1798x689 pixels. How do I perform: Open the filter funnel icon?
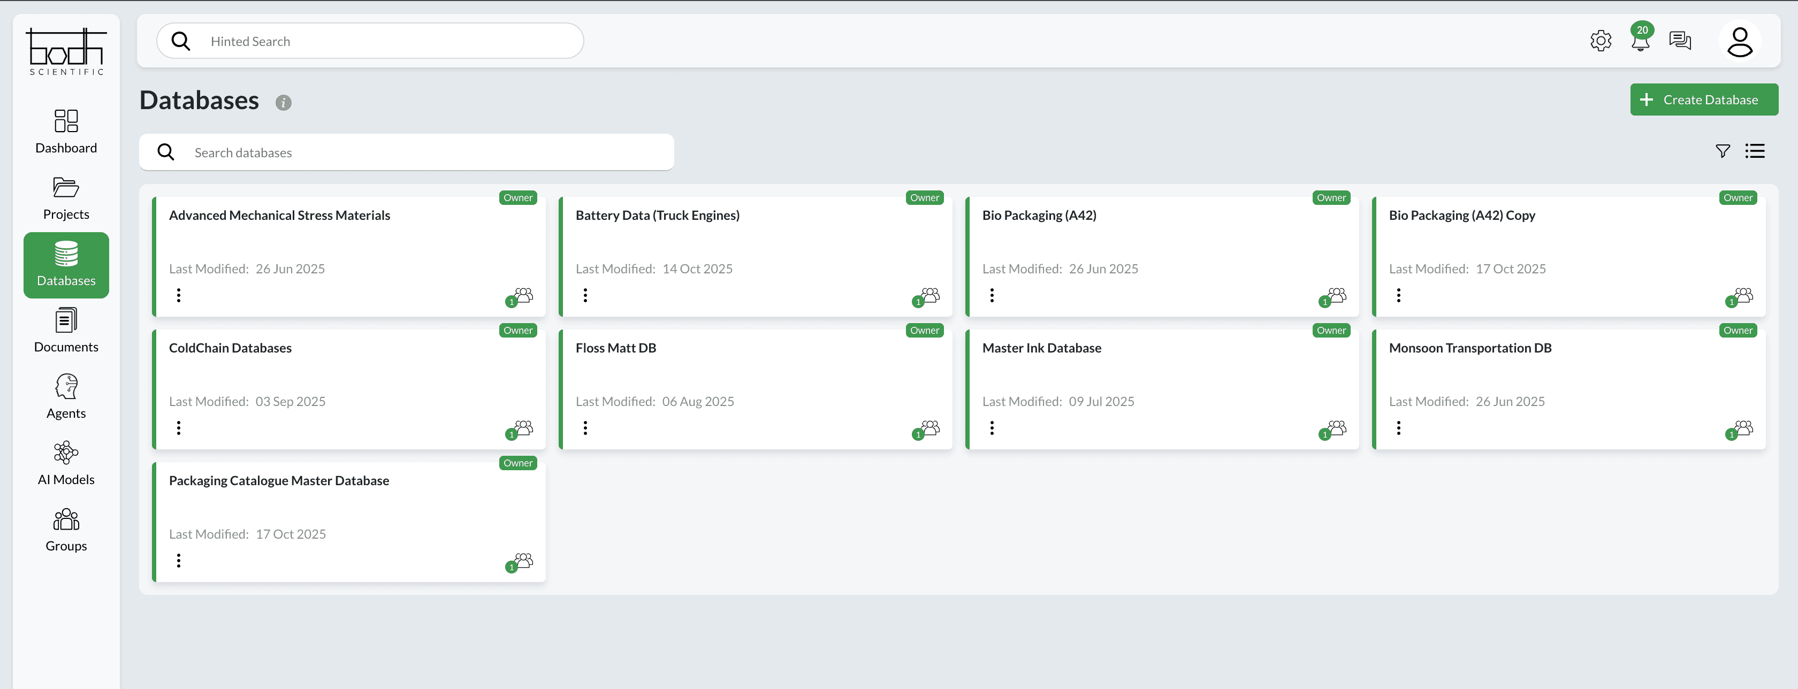pos(1723,151)
